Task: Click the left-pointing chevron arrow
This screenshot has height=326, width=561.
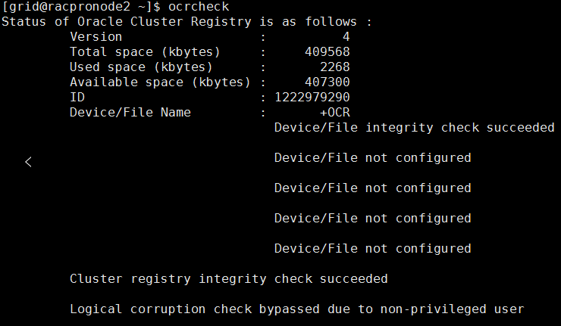Action: [28, 161]
